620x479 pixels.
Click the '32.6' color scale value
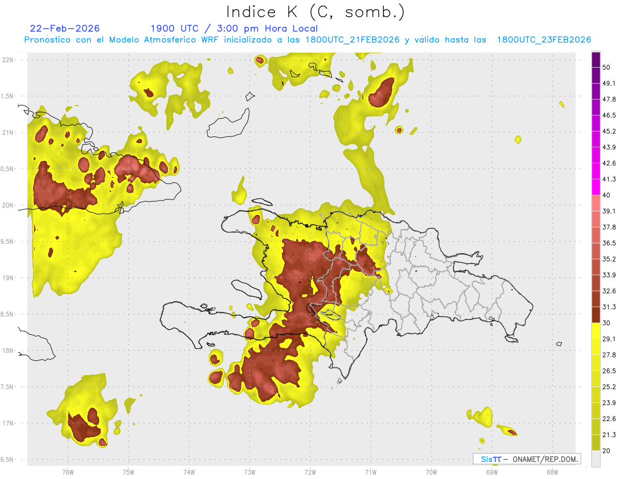click(x=609, y=291)
